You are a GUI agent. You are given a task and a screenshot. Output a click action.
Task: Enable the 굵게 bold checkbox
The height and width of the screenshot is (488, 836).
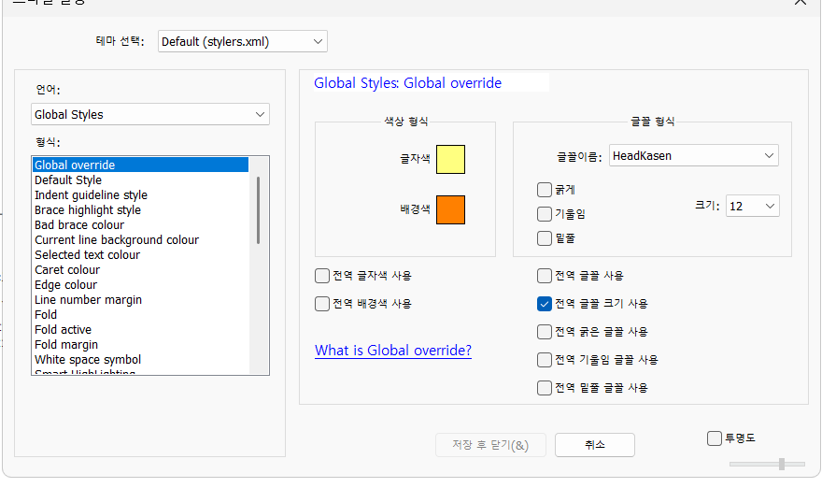point(545,190)
